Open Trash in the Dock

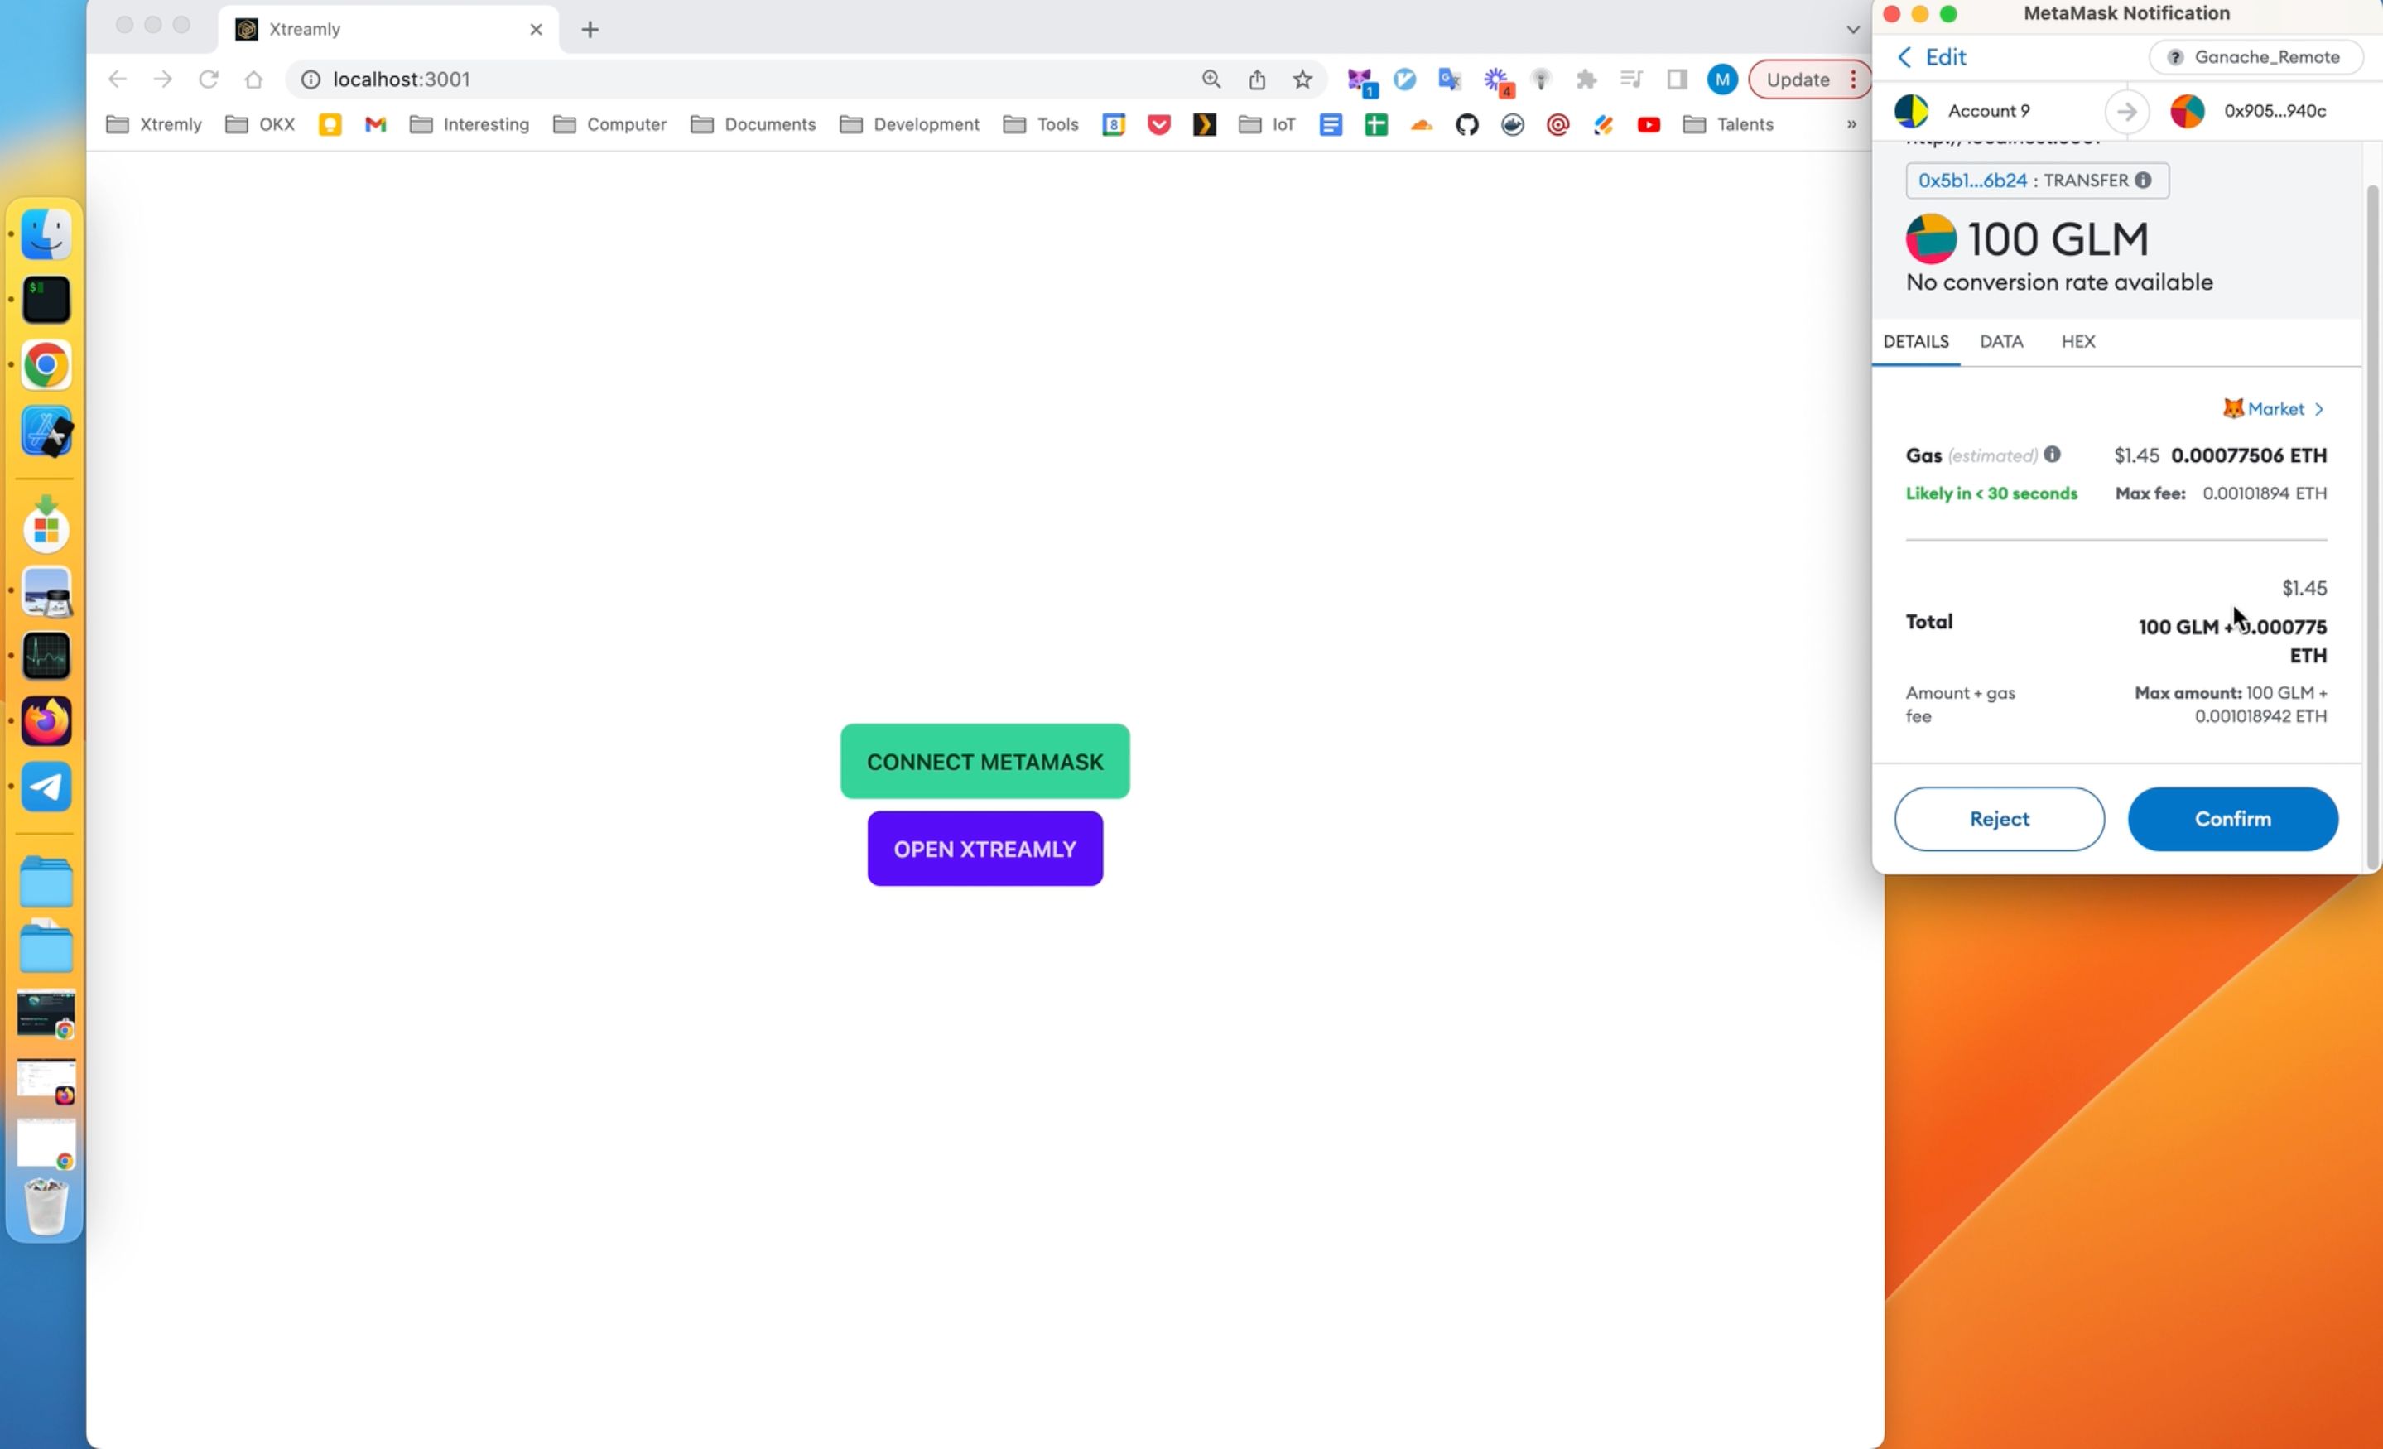point(46,1206)
